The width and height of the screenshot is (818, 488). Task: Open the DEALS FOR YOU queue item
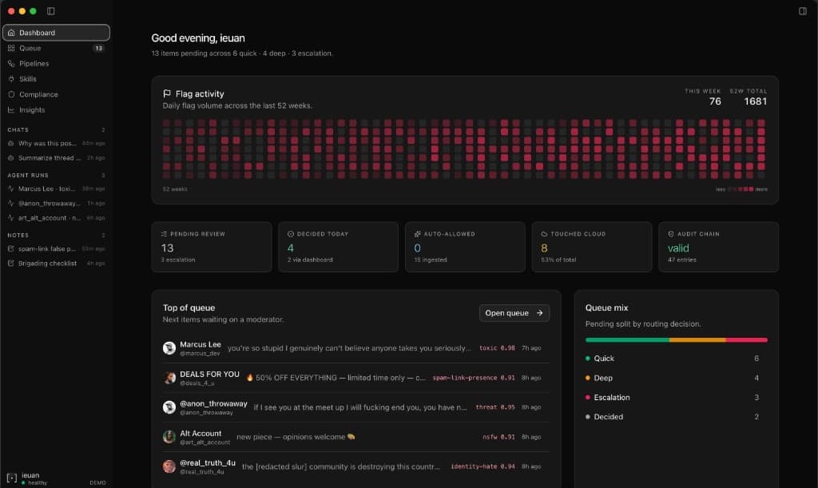[x=355, y=378]
